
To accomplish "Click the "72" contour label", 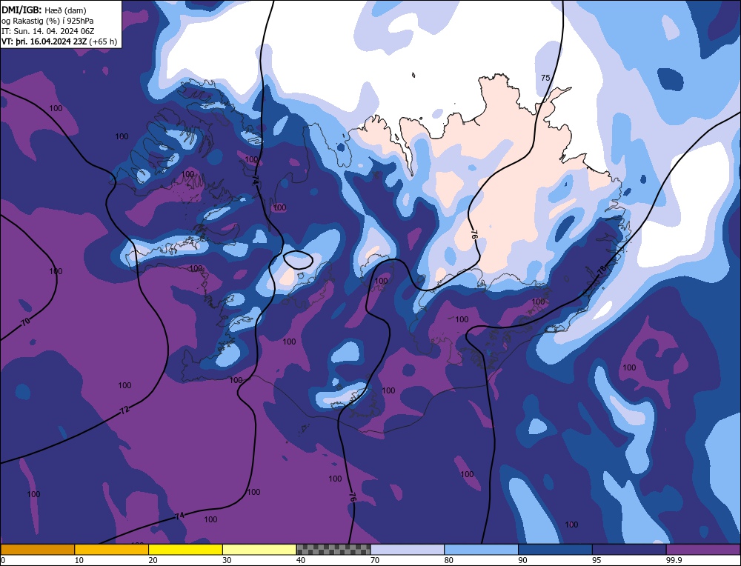I will point(124,410).
